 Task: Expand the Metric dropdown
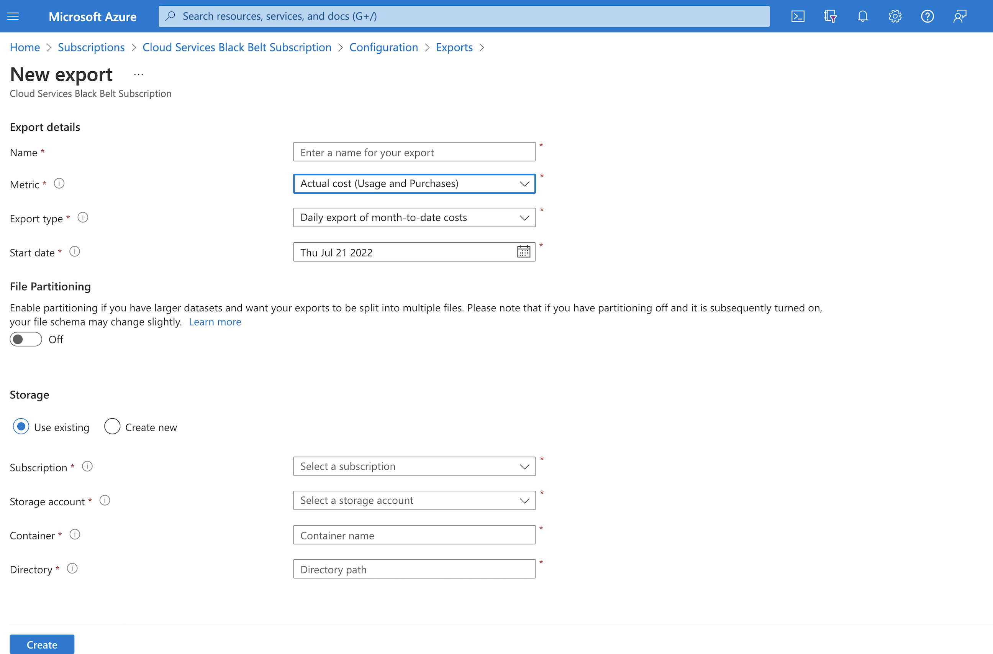pyautogui.click(x=414, y=184)
